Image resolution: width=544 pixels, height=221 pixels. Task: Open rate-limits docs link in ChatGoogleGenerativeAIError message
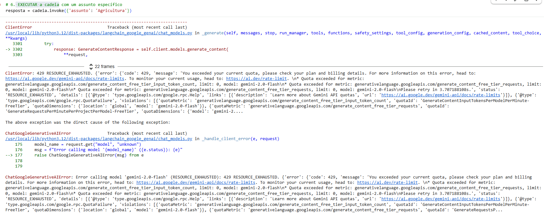tap(196, 183)
